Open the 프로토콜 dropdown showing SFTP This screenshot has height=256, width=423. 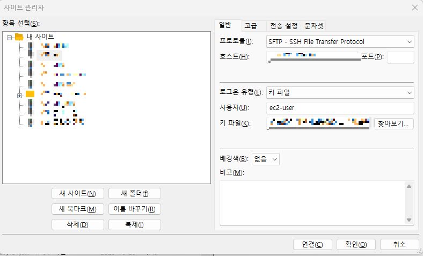(x=340, y=42)
